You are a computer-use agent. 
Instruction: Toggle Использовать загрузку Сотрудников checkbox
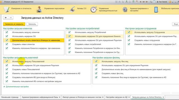click(129, 32)
